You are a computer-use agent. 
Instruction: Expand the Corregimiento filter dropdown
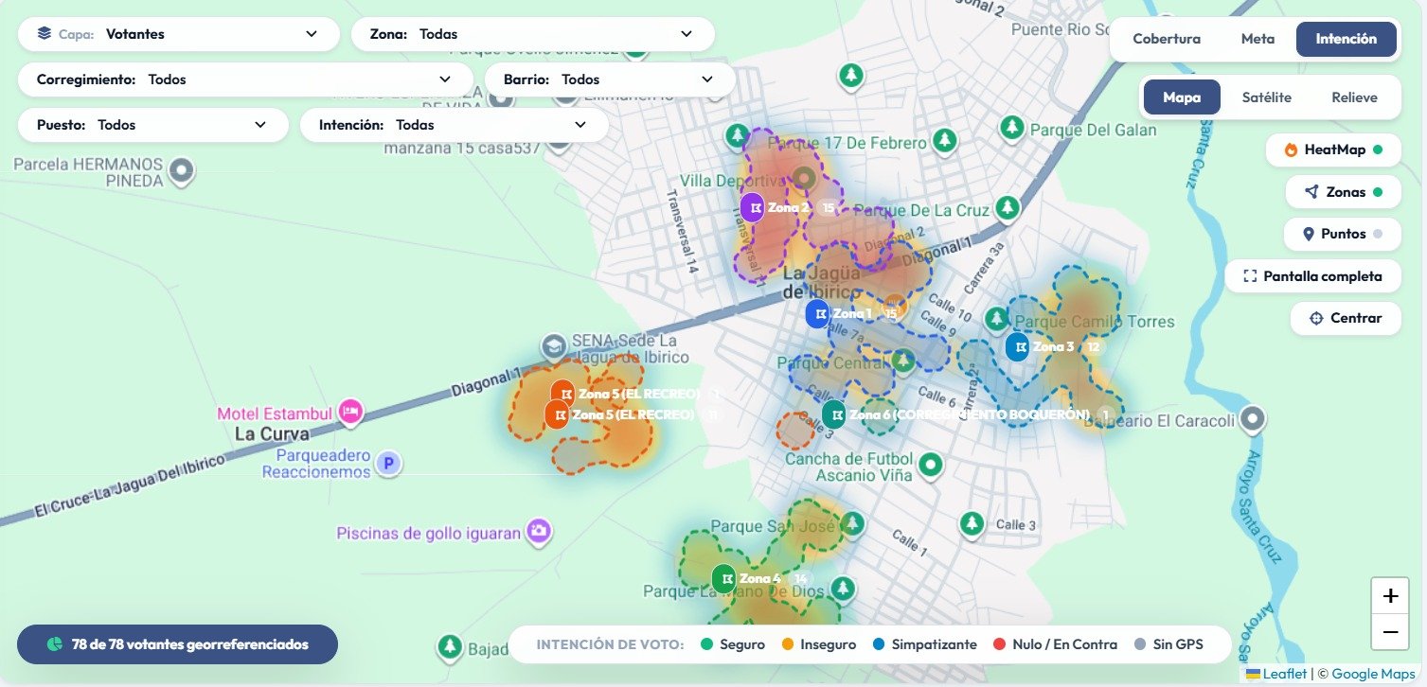[x=245, y=79]
